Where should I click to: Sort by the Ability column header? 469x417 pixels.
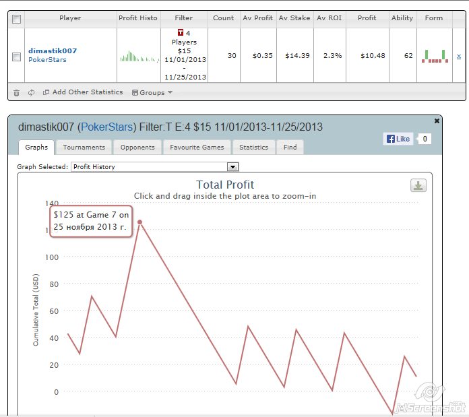click(x=402, y=18)
